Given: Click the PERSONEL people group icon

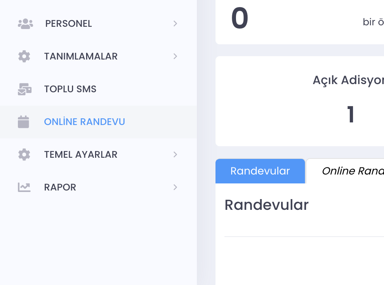Looking at the screenshot, I should (x=25, y=24).
